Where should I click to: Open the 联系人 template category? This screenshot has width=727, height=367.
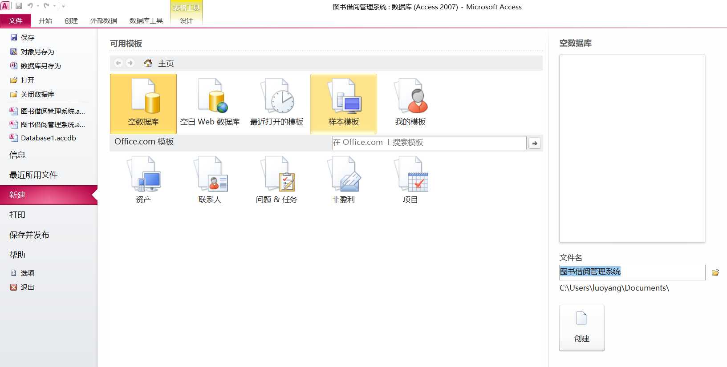[210, 180]
